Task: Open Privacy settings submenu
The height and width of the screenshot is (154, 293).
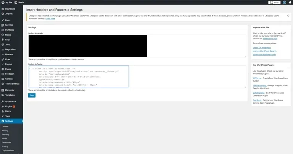Action: coord(5,146)
